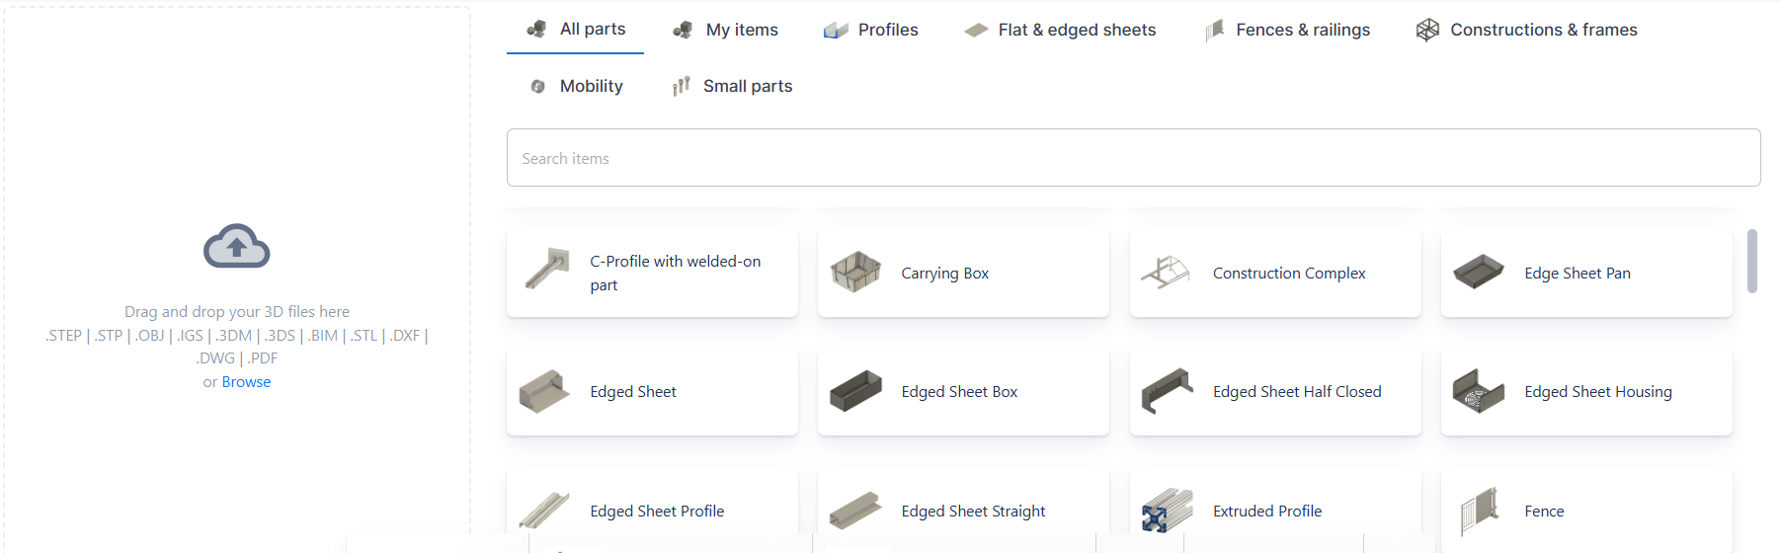Viewport: 1781px width, 553px height.
Task: Click the Edged Sheet Housing icon
Action: [1478, 392]
